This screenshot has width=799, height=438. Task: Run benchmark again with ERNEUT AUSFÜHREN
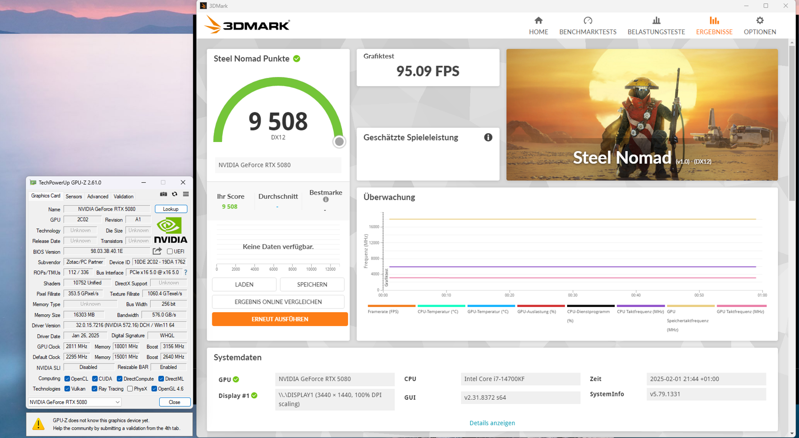(280, 319)
